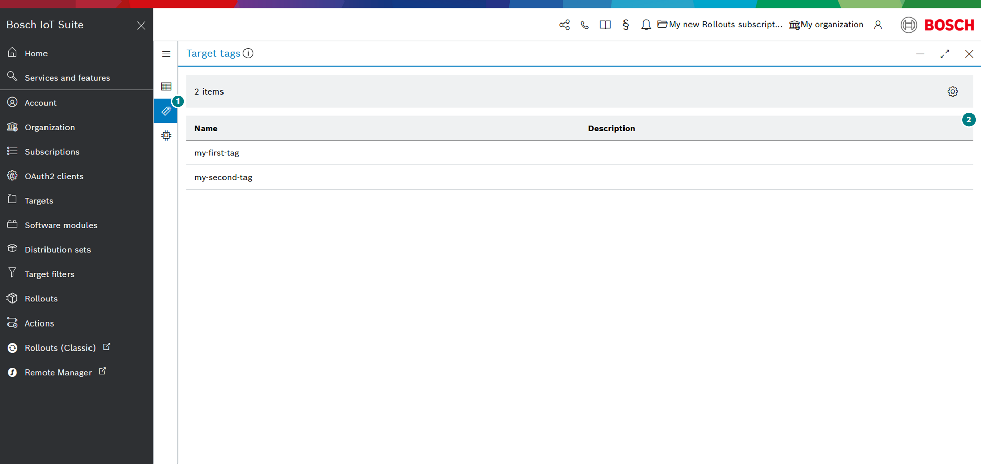Open Distribution sets in sidebar

tap(57, 250)
